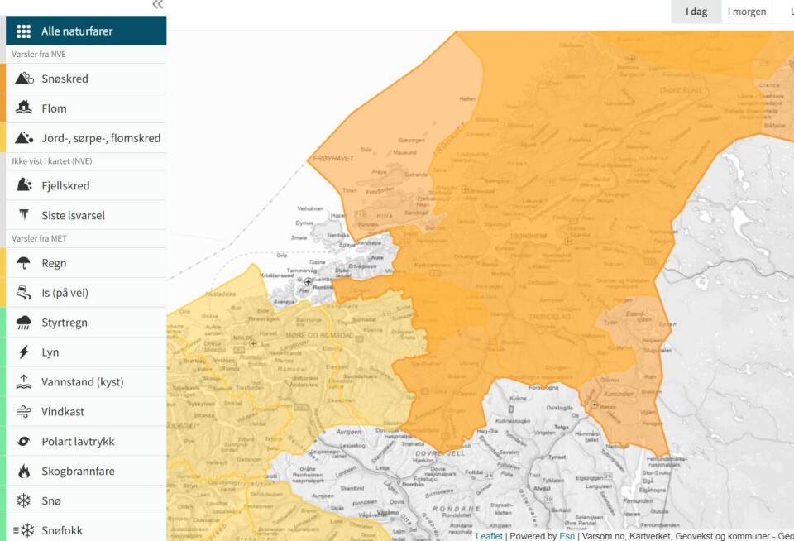794x541 pixels.
Task: Toggle the Styrtregn warning layer
Action: [x=65, y=323]
